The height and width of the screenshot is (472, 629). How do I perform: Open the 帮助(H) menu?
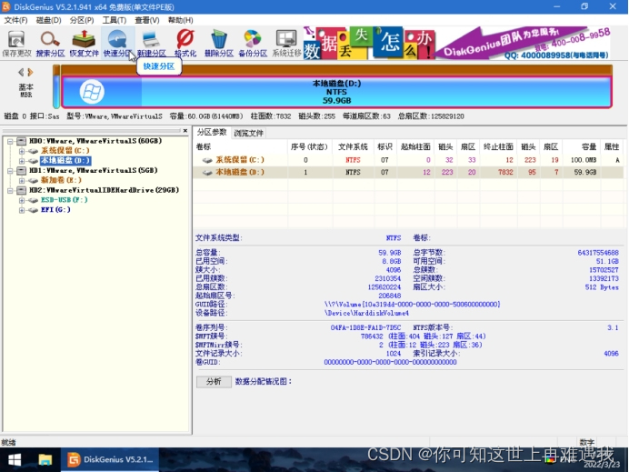point(180,20)
